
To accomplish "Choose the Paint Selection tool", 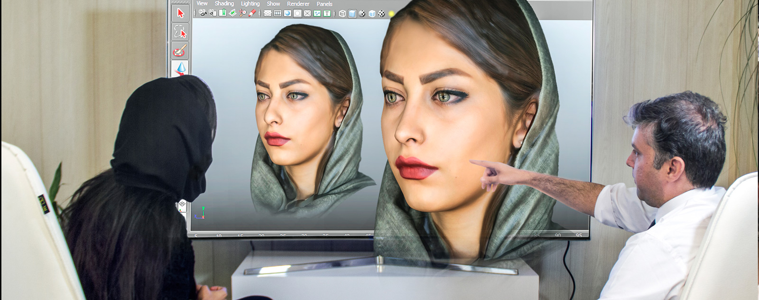I will [180, 50].
